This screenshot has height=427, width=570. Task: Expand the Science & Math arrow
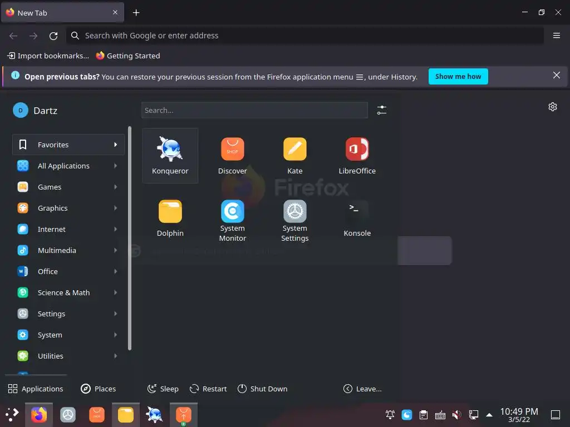click(116, 292)
